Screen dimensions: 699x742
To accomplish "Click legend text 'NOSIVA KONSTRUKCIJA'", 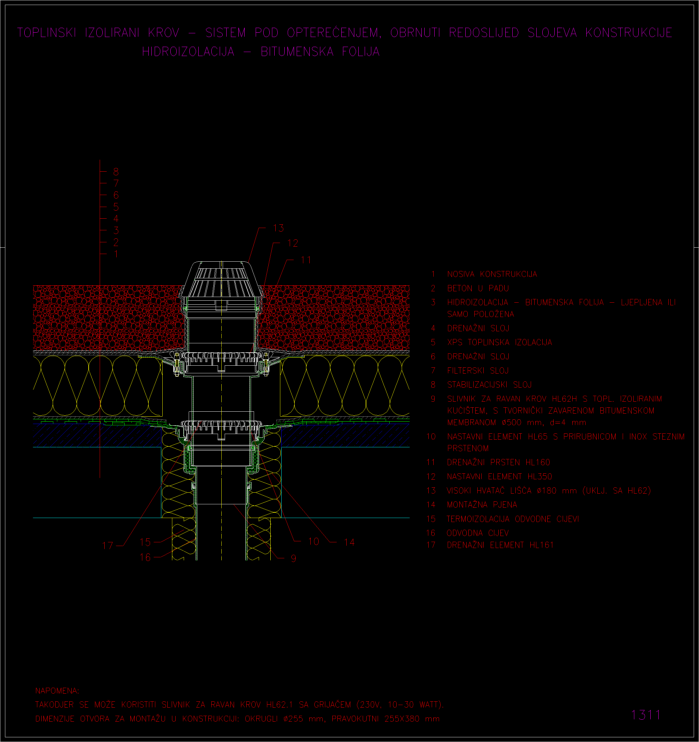I will click(x=492, y=274).
